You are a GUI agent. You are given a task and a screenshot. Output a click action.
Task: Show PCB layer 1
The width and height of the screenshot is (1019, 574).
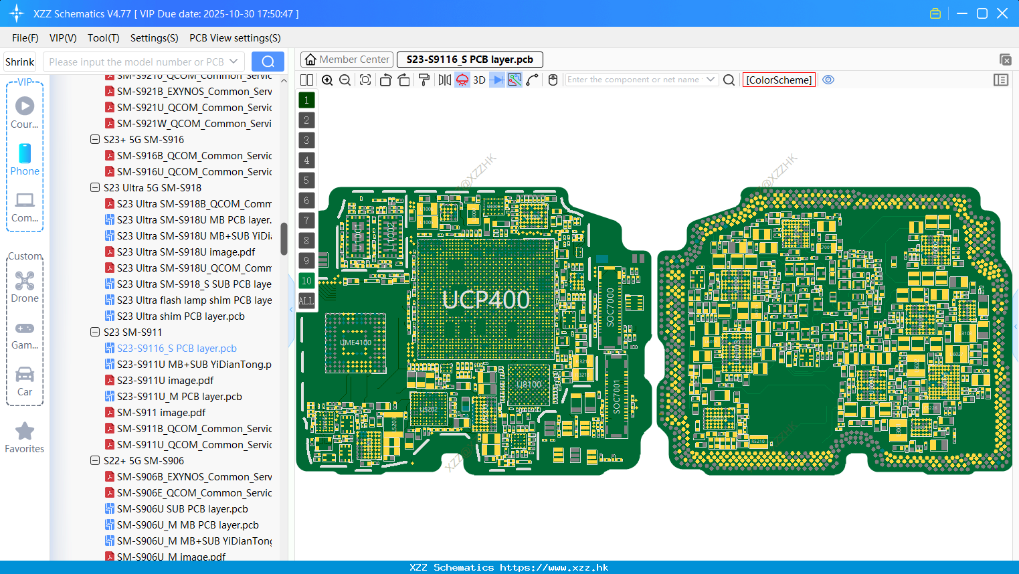306,100
